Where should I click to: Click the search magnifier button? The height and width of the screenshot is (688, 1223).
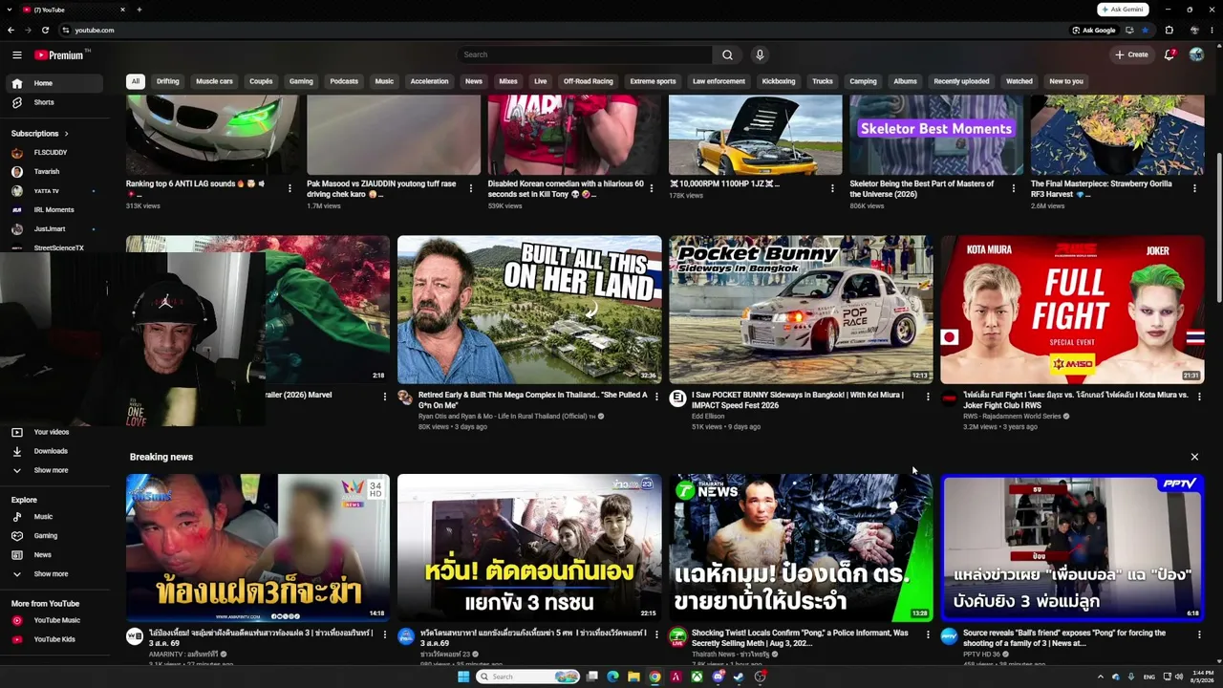(x=727, y=54)
